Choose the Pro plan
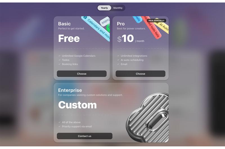This screenshot has width=225, height=149. 140,74
